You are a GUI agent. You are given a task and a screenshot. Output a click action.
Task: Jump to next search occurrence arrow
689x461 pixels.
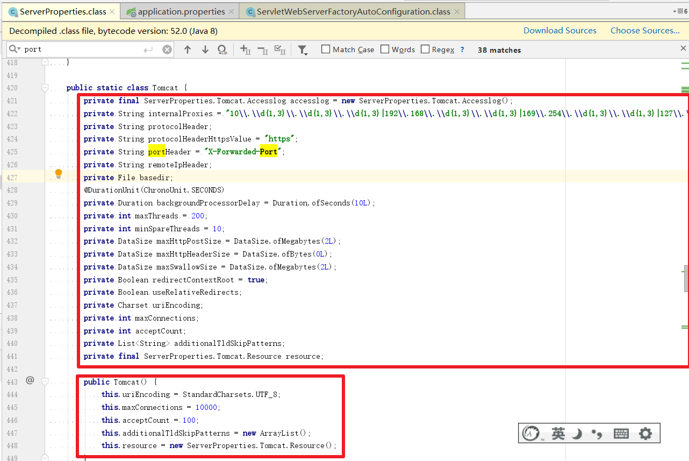point(205,49)
